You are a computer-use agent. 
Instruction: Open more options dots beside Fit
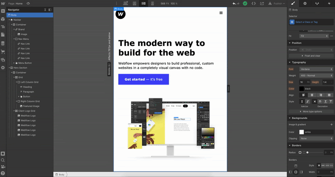(x=332, y=36)
